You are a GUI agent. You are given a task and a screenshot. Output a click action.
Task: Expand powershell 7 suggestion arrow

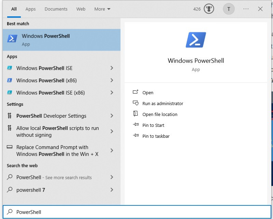pos(112,190)
